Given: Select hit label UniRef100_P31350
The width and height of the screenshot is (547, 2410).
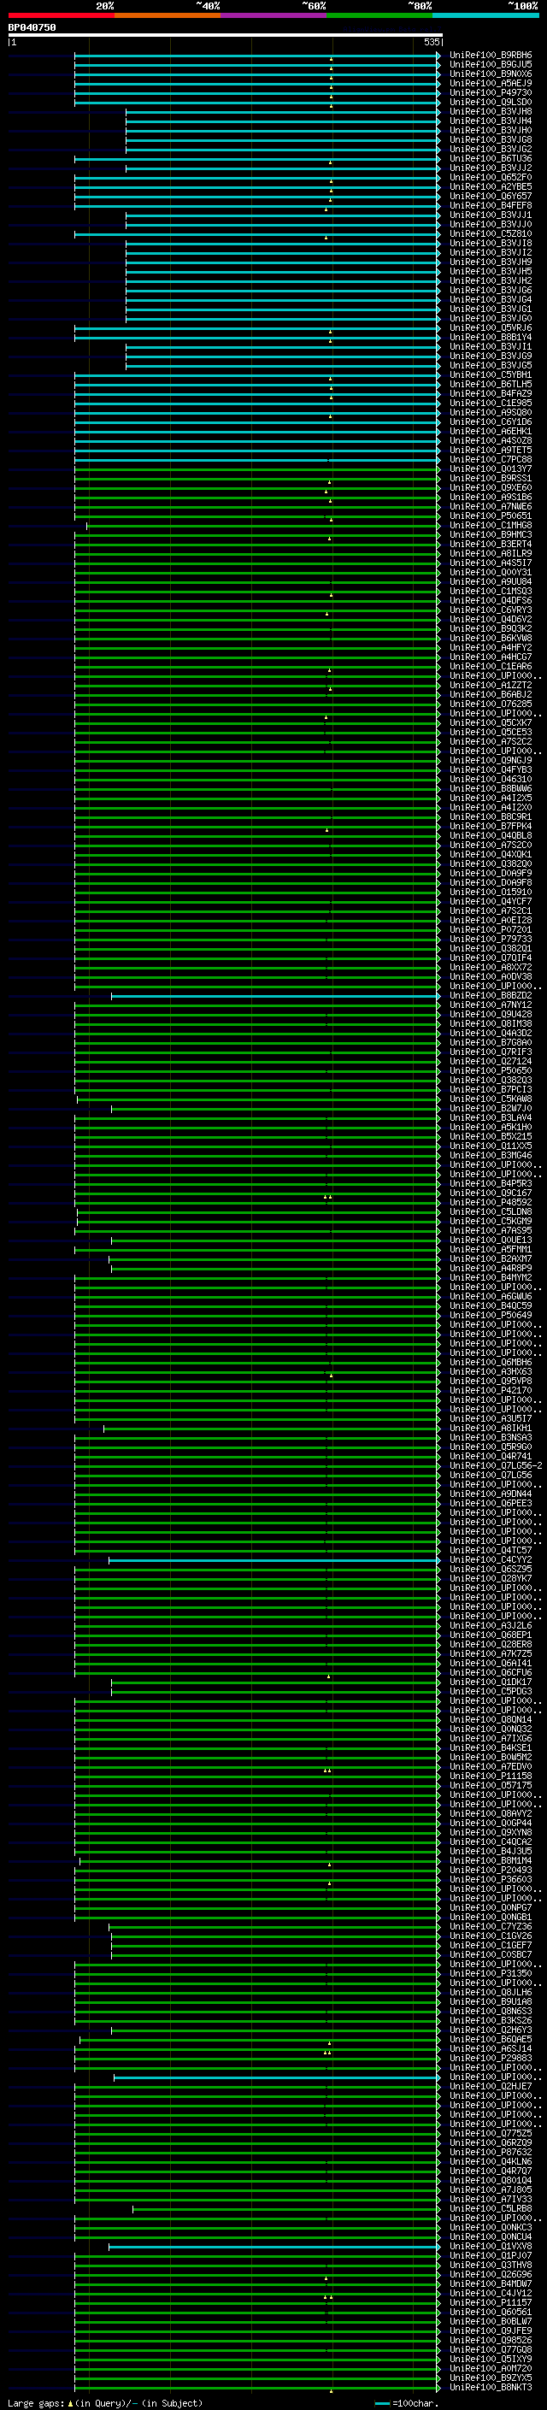Looking at the screenshot, I should pyautogui.click(x=491, y=1973).
